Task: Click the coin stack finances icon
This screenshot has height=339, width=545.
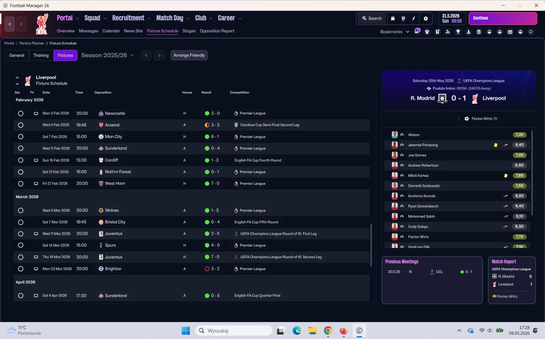Action: click(x=479, y=31)
